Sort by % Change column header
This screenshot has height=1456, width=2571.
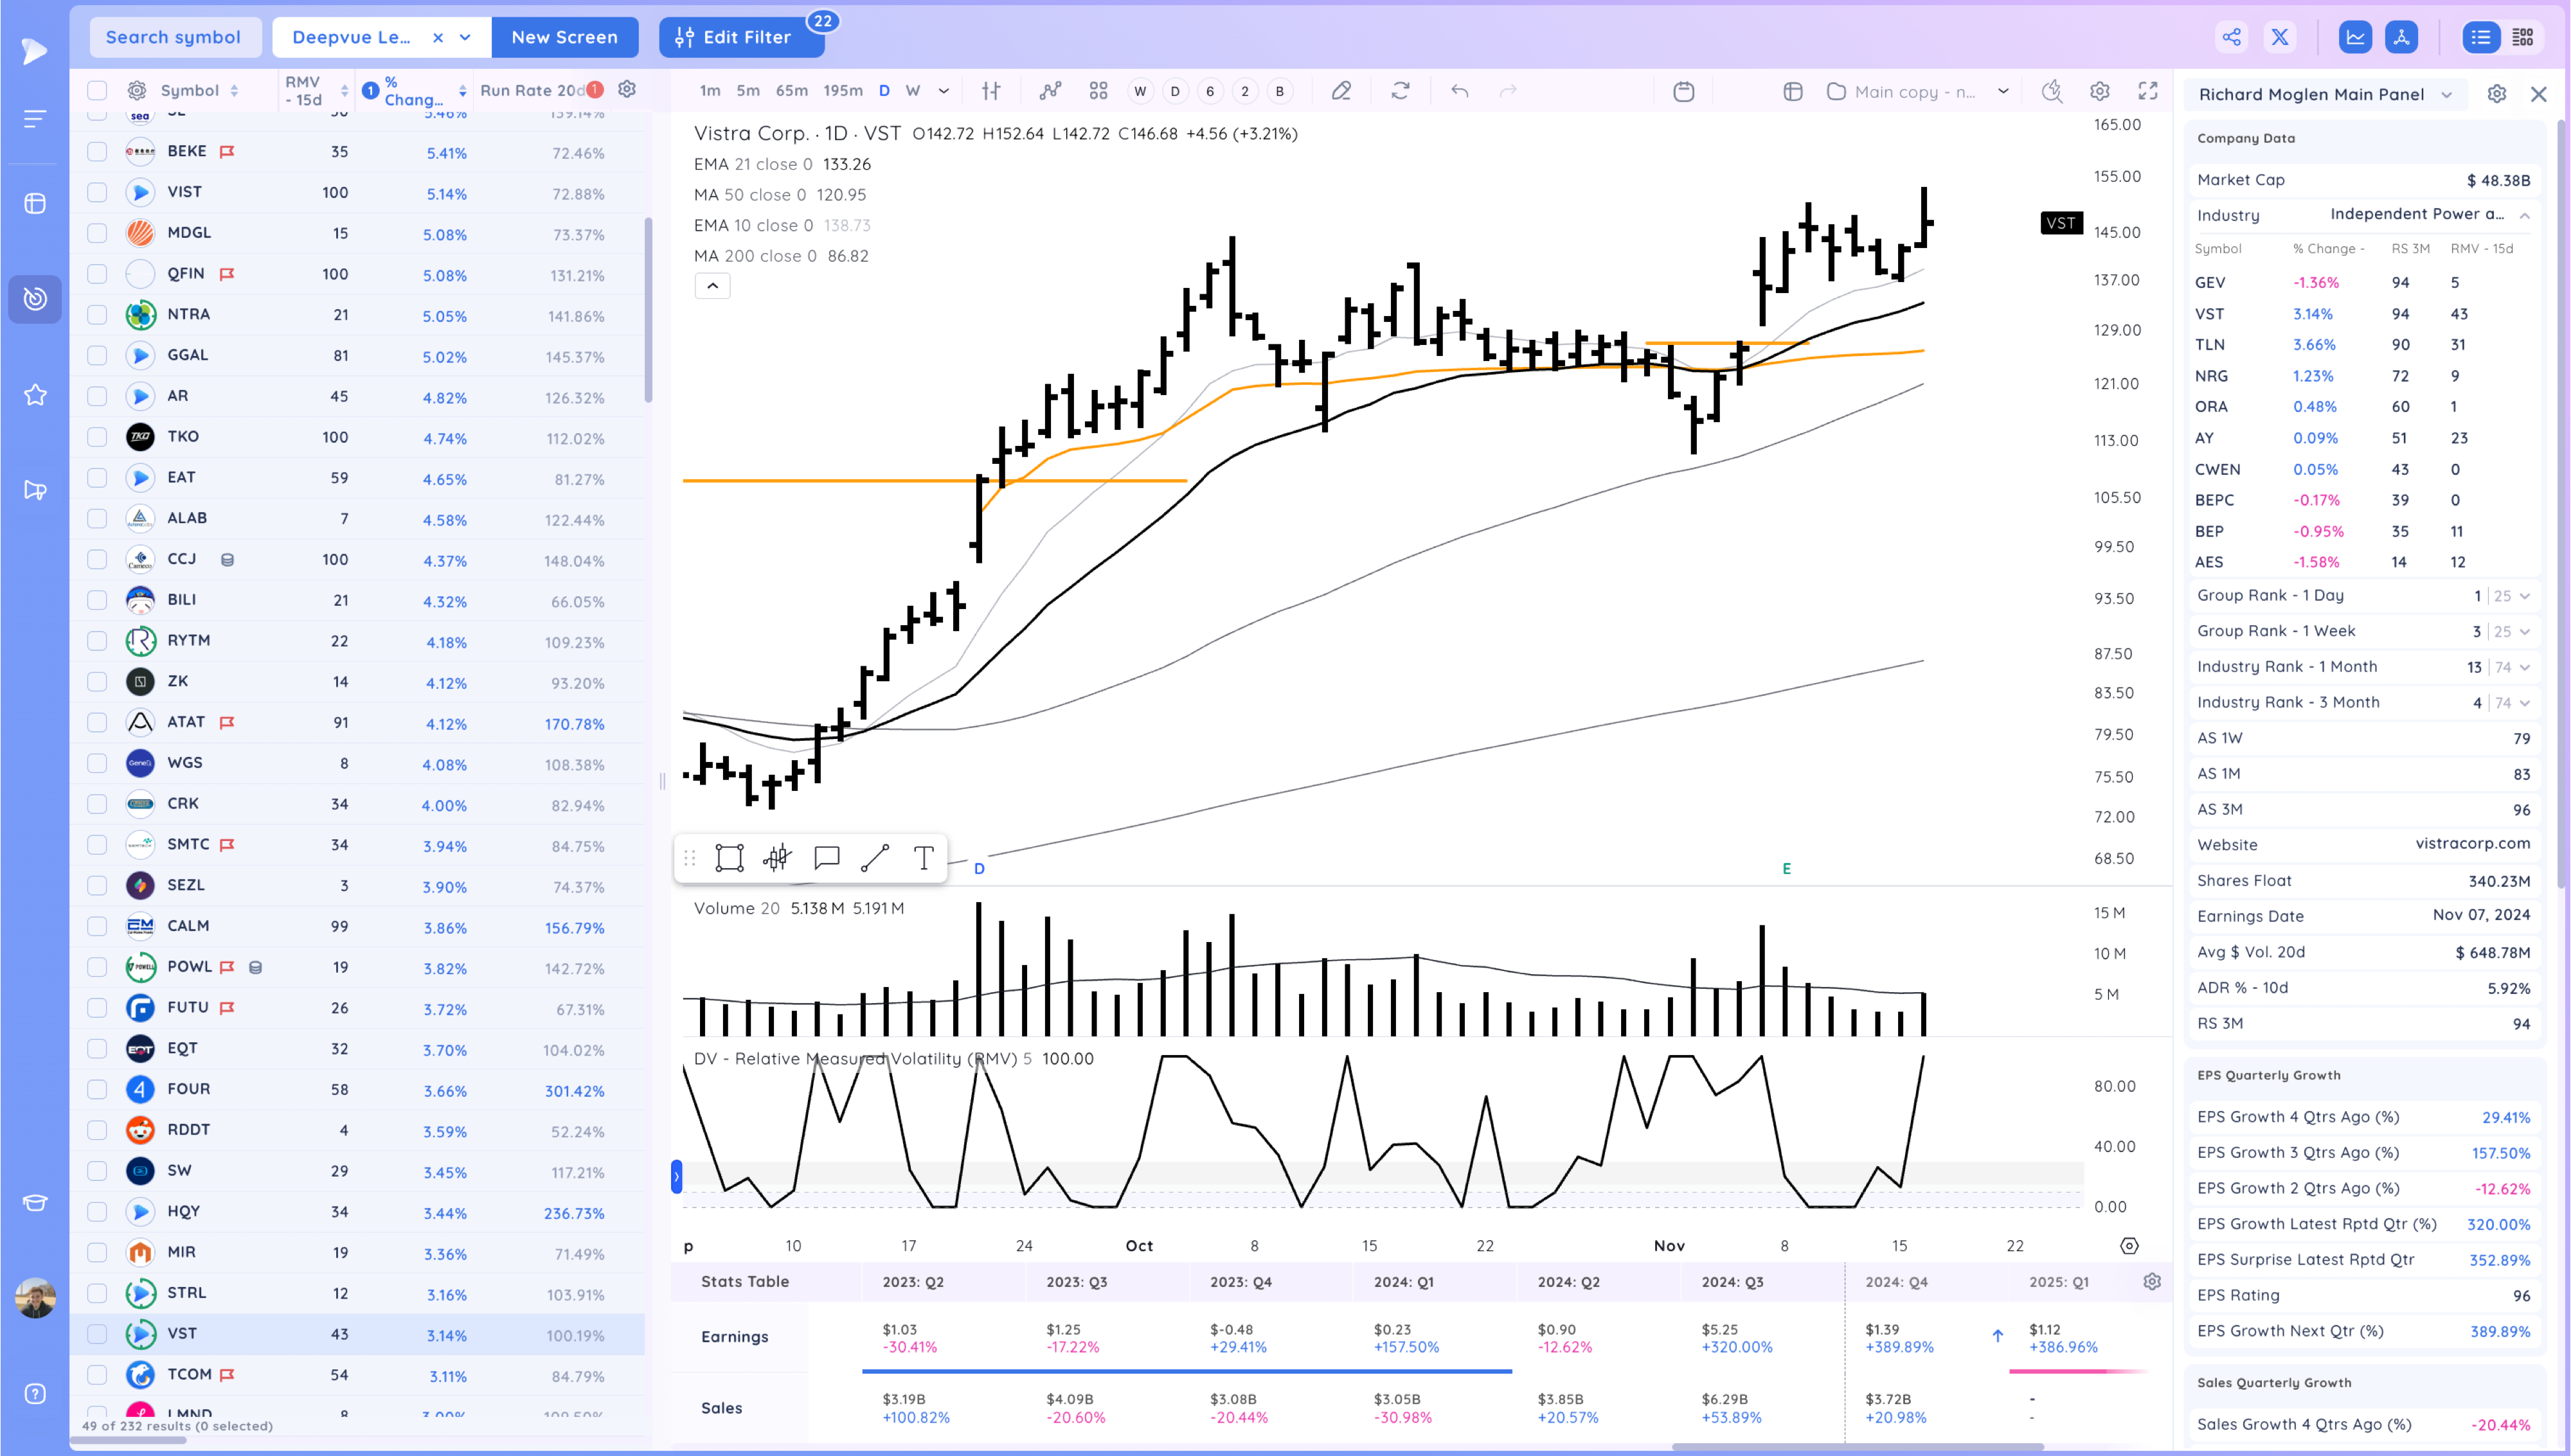(x=414, y=91)
